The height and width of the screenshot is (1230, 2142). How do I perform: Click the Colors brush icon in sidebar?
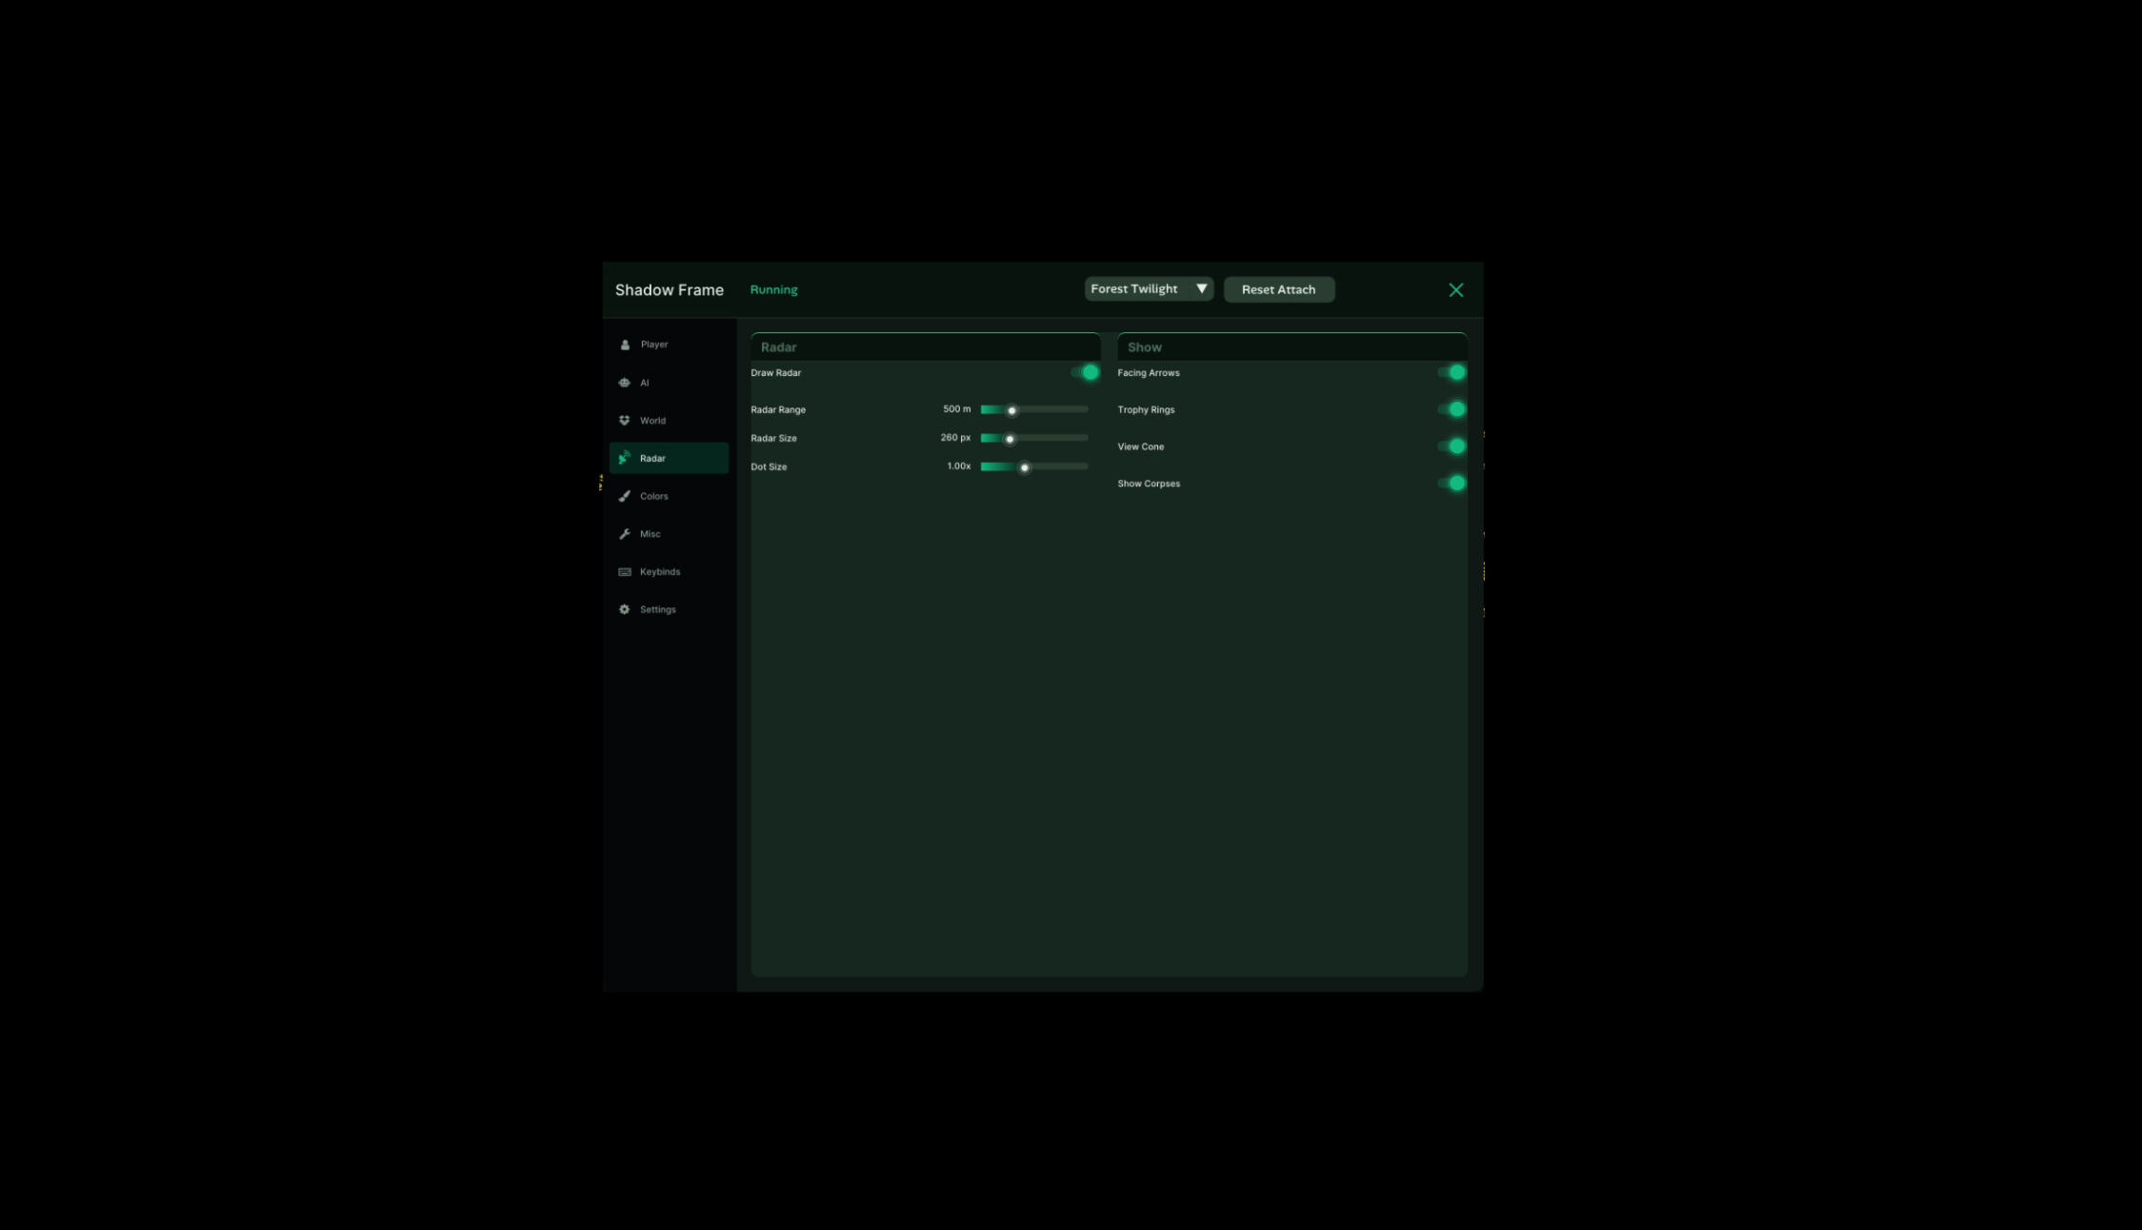click(625, 496)
